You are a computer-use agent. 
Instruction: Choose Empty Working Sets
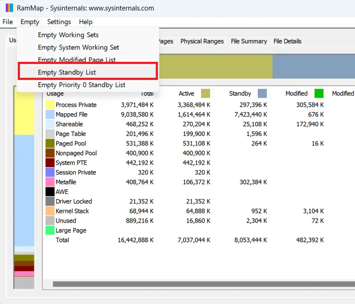(88, 35)
